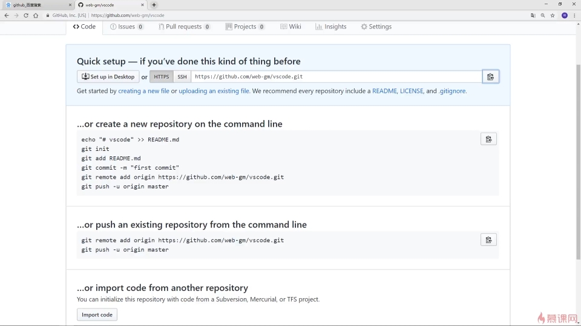Open the Wiki tab
581x326 pixels.
pyautogui.click(x=290, y=27)
